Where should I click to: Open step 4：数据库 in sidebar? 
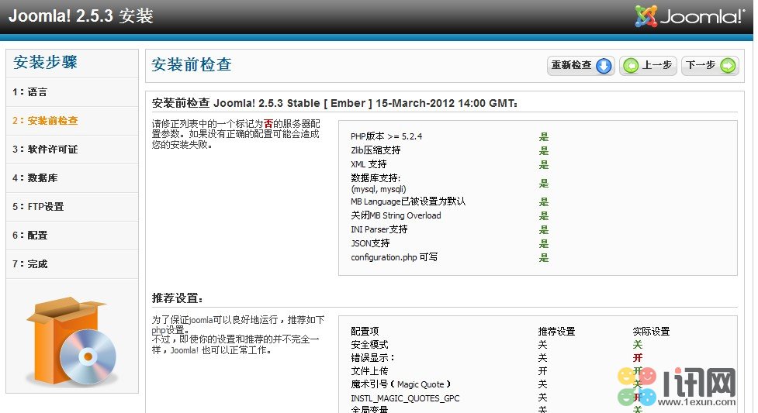[x=35, y=178]
